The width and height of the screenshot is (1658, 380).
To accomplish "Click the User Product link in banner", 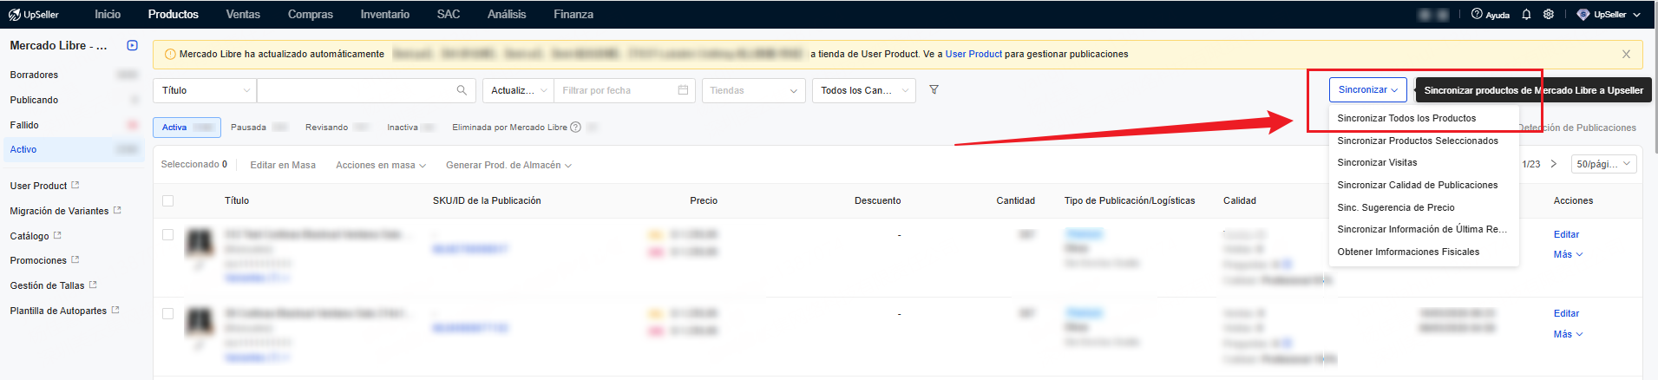I will point(973,54).
